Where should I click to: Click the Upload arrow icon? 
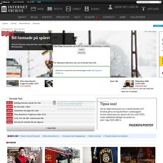point(143,9)
